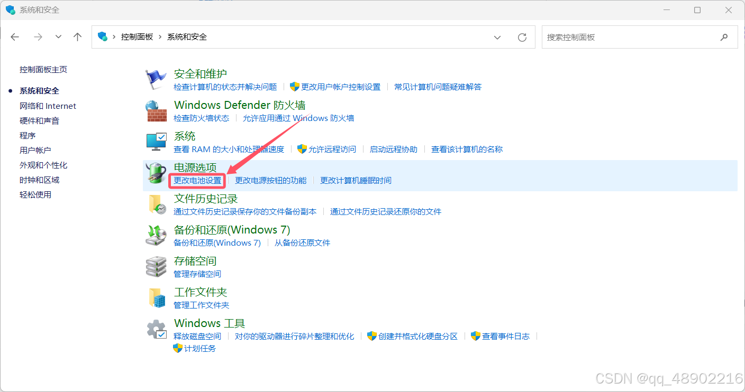This screenshot has height=392, width=745.
Task: Expand chevron before 控制面板 in breadcrumb
Action: click(114, 37)
